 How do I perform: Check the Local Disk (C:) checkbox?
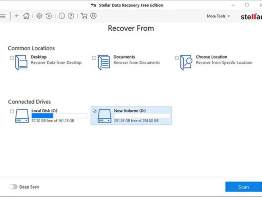12,111
